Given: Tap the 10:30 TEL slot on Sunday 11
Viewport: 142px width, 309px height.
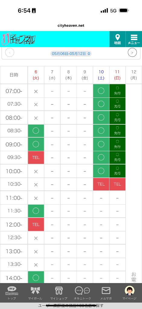Looking at the screenshot, I should 117,184.
